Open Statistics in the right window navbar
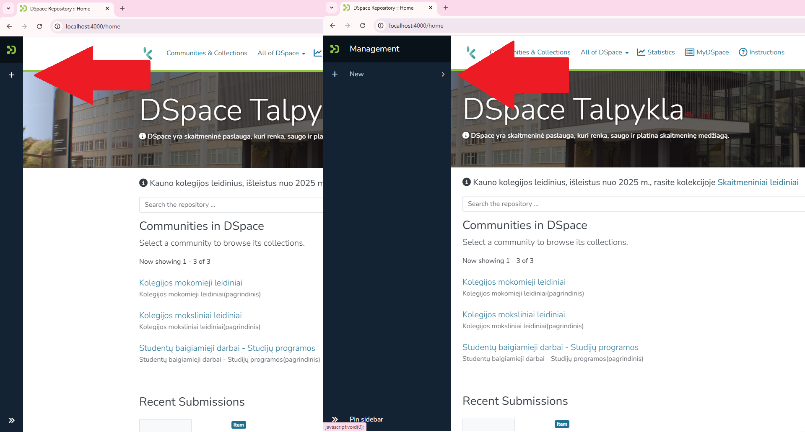 [x=656, y=52]
